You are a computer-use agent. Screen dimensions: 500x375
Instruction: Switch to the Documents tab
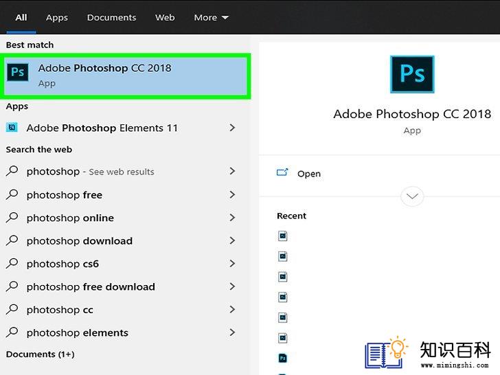(111, 17)
